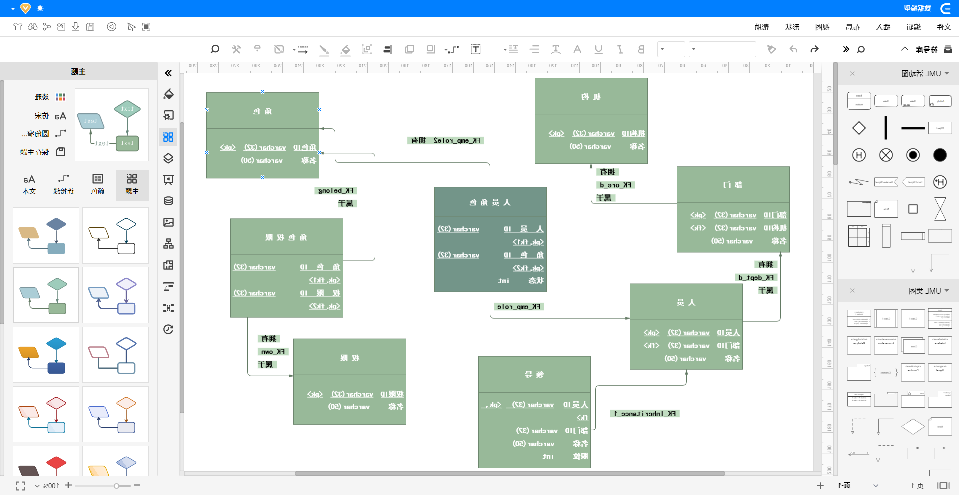Click the T-shirt skin icon
This screenshot has width=959, height=495.
tap(18, 27)
